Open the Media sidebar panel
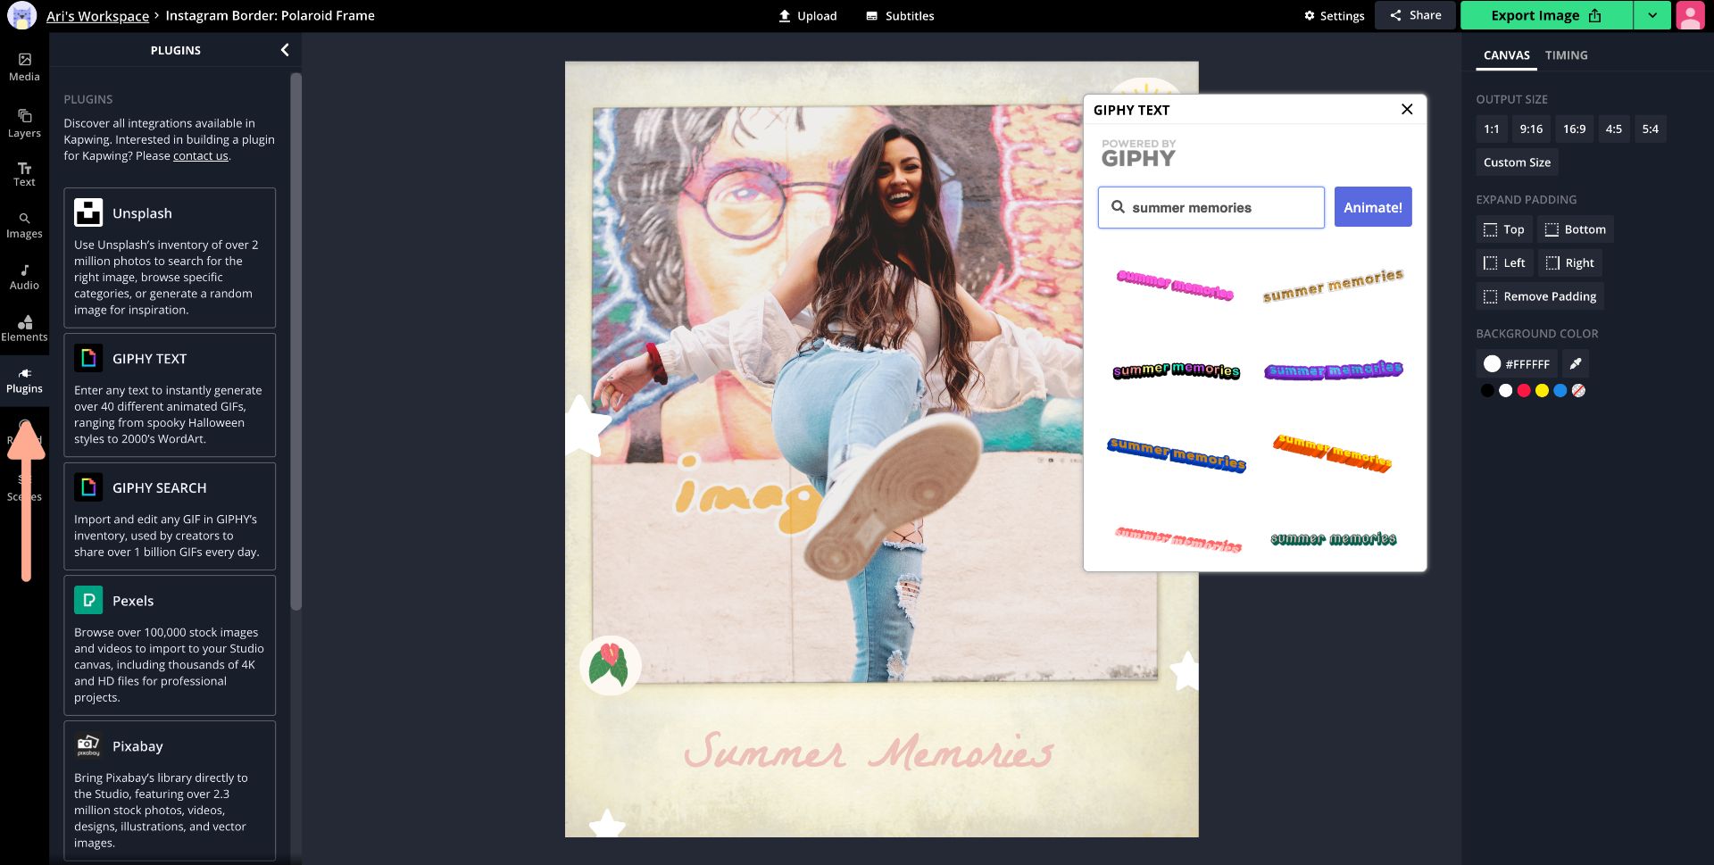 point(24,67)
